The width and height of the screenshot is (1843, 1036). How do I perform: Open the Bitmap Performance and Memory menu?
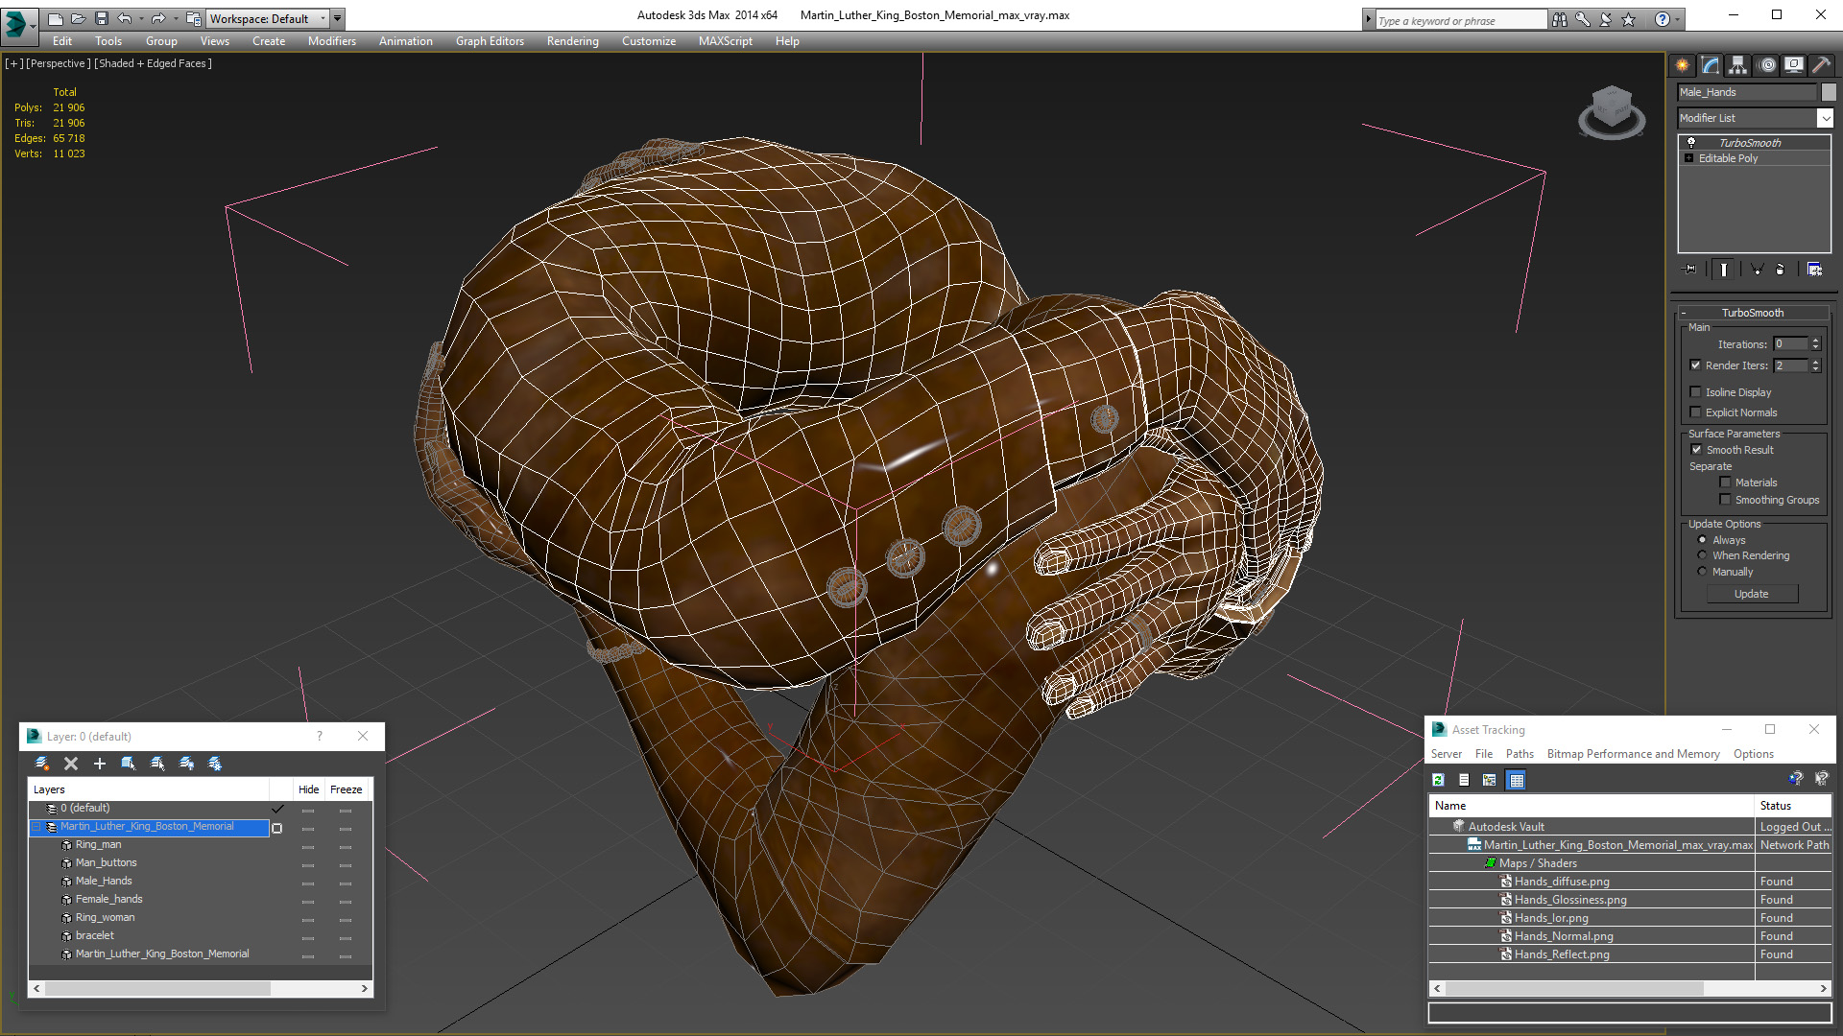[1633, 754]
